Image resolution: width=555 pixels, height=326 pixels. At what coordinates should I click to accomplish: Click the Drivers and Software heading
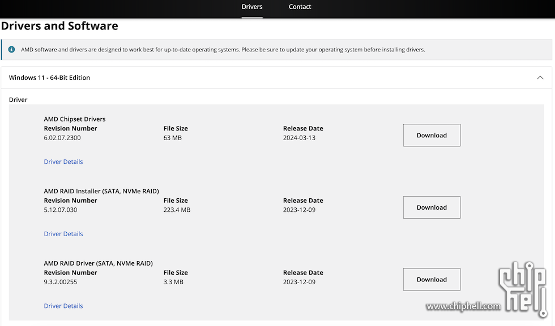tap(59, 26)
